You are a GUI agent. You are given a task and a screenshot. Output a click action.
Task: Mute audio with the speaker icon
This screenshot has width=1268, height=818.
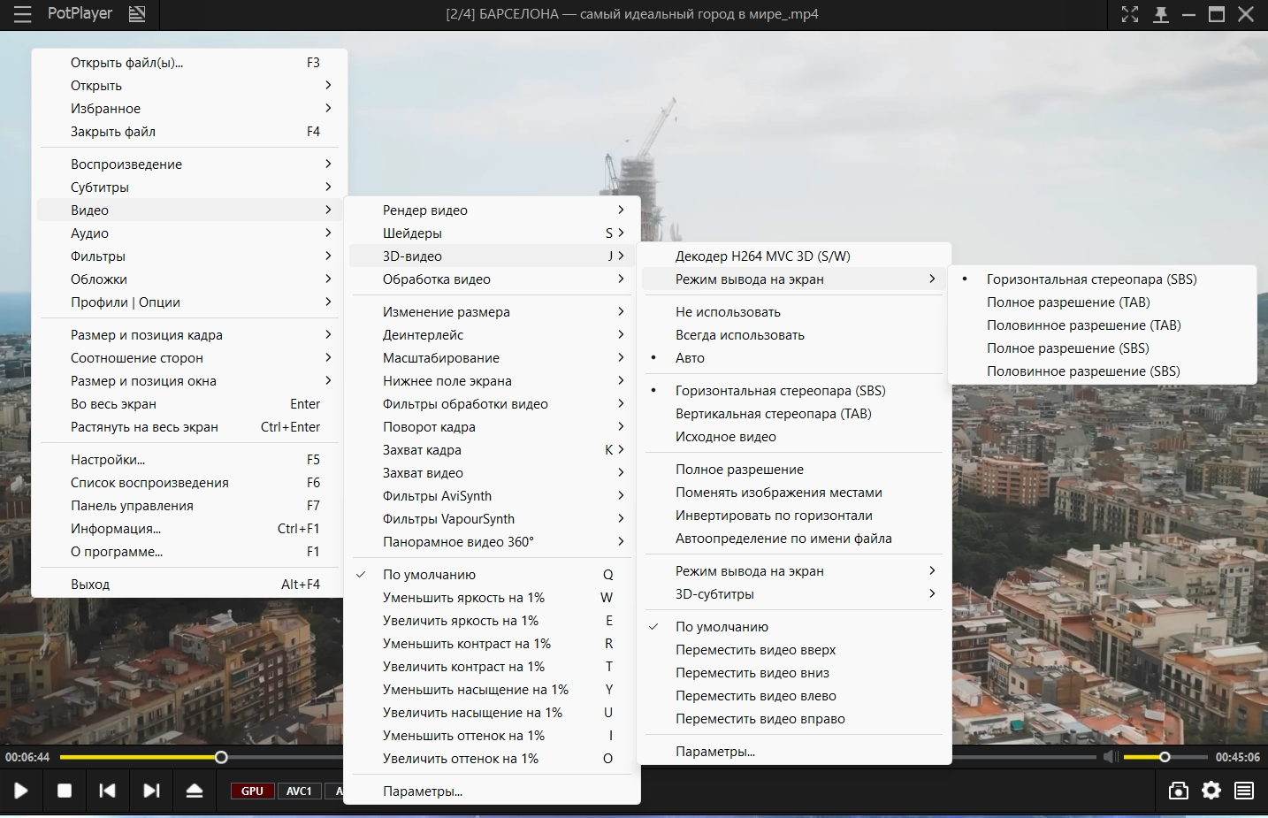[x=1111, y=757]
